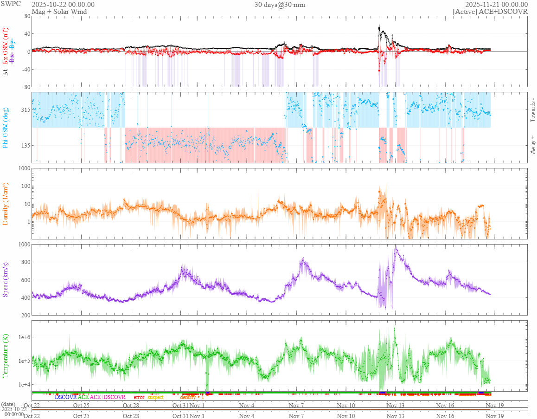537x419 pixels.
Task: Toggle the black Bt series label
Action: [x=5, y=72]
